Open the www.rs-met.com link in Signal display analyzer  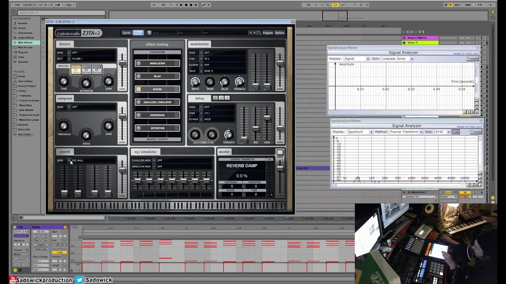click(x=466, y=54)
